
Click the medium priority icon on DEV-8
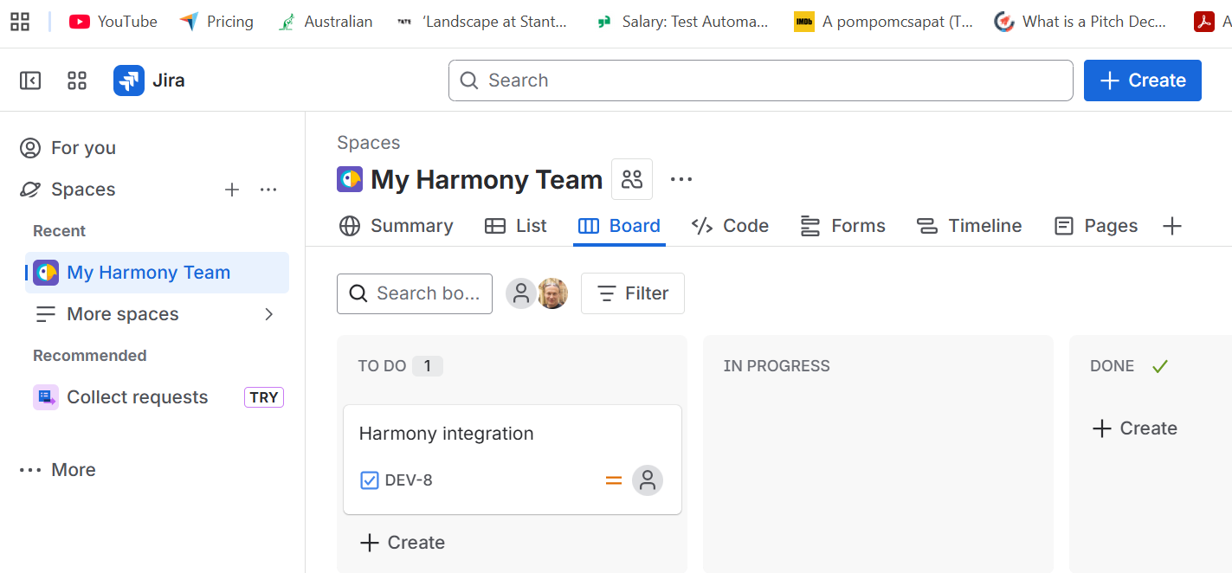tap(614, 480)
